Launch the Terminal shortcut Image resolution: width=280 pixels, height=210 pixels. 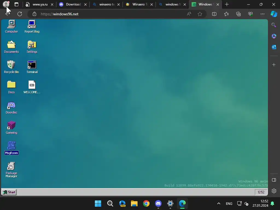(32, 67)
